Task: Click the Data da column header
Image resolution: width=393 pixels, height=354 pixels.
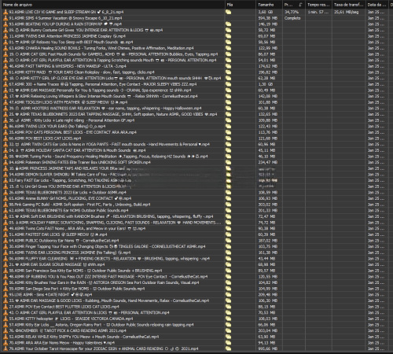Action: (x=376, y=5)
